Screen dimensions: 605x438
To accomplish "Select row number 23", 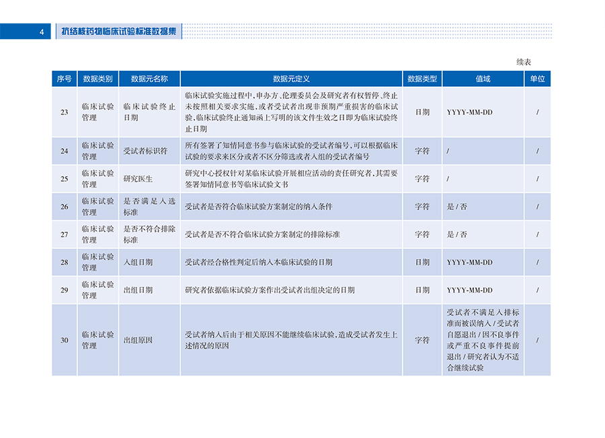I will click(x=65, y=112).
